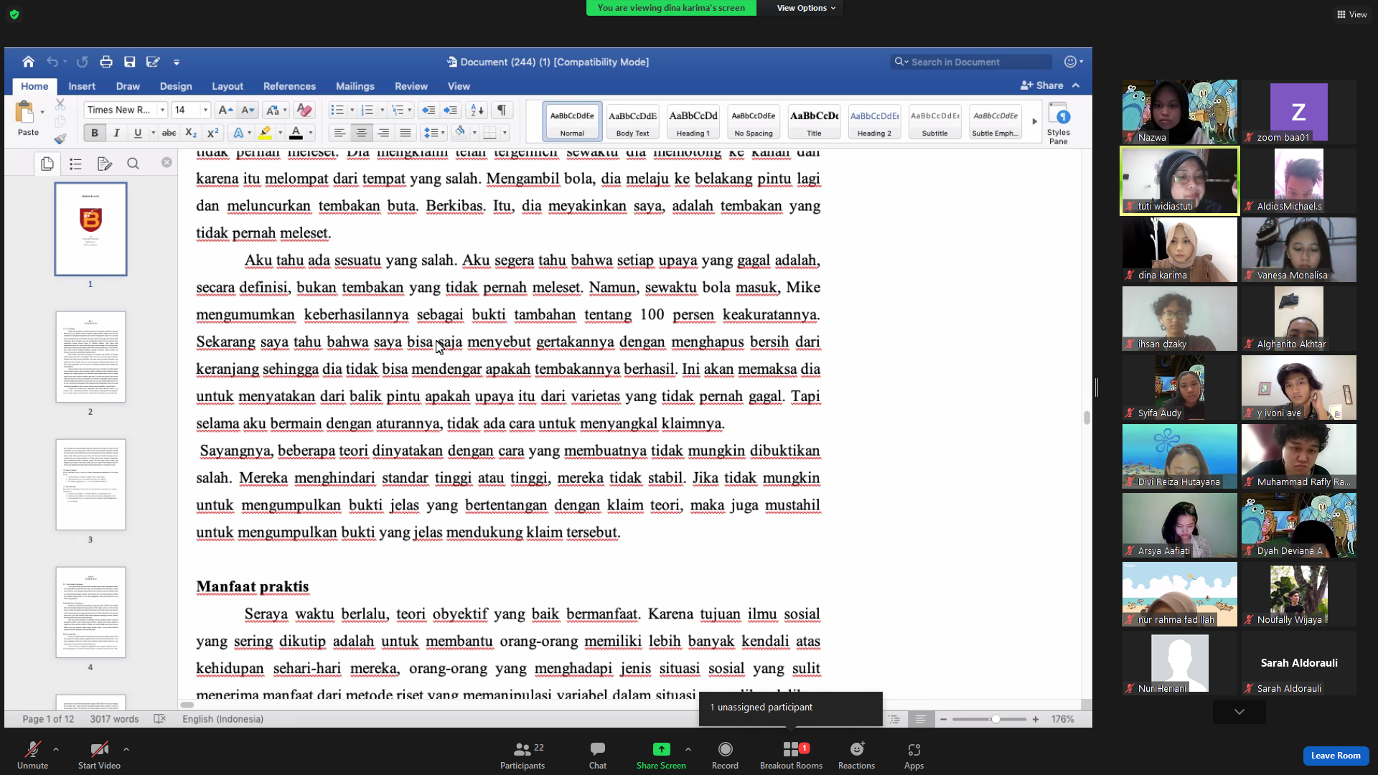This screenshot has width=1378, height=775.
Task: Clear all formatting with the eraser icon
Action: point(304,110)
